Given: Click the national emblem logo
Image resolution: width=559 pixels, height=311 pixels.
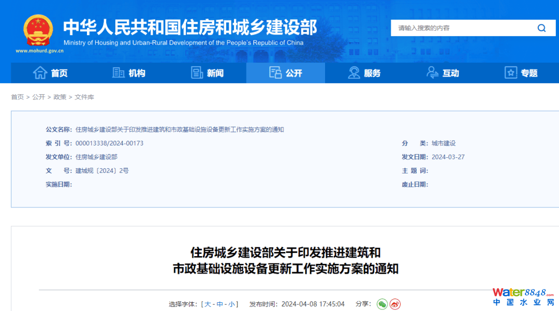Looking at the screenshot, I should click(38, 31).
